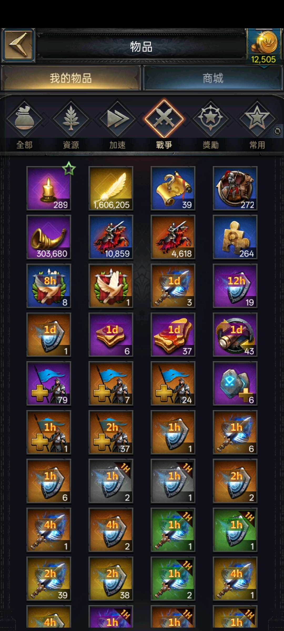Screen dimensions: 284x631
Task: Select the 資源 wheat category icon
Action: [71, 125]
